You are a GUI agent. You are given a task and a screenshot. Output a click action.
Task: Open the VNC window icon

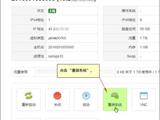144,96
